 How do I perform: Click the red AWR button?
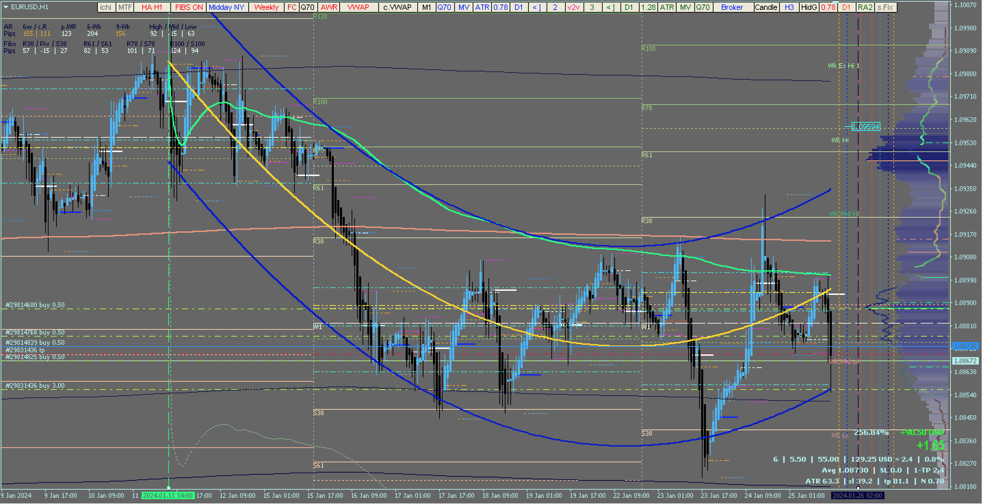pyautogui.click(x=329, y=7)
